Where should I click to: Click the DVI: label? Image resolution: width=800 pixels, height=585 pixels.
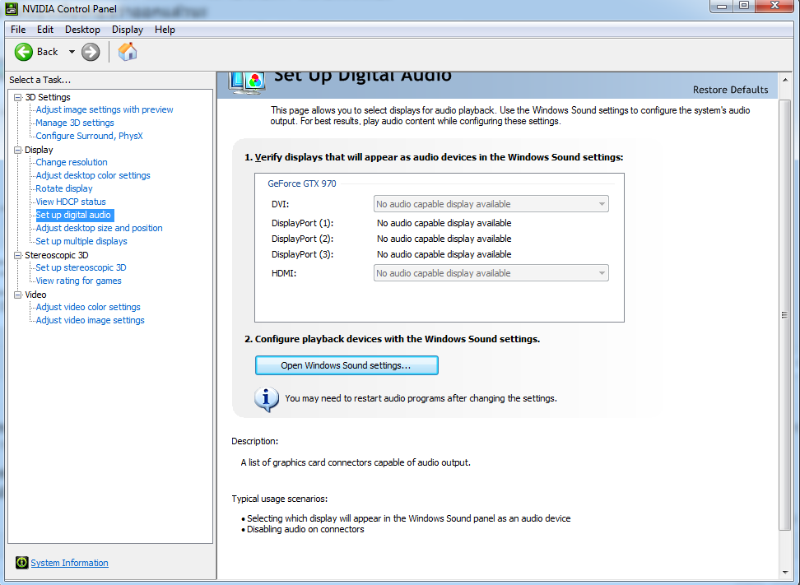280,205
